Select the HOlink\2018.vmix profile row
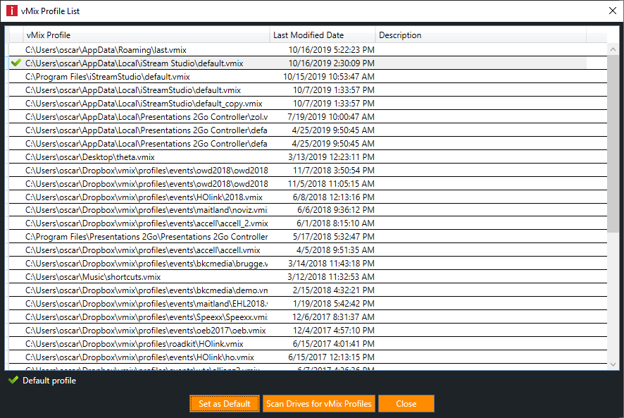Screen dimensions: 624x418 pyautogui.click(x=308, y=197)
